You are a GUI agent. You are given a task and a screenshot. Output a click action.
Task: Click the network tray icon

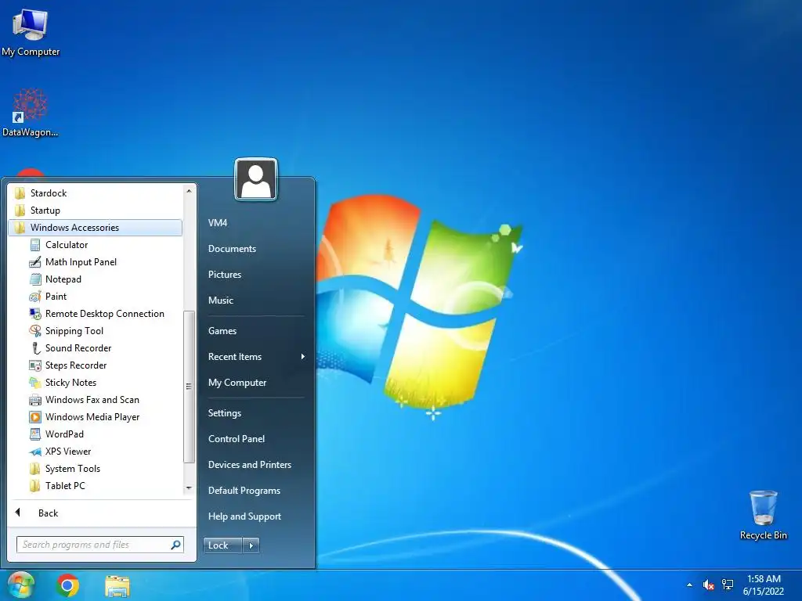tap(728, 585)
